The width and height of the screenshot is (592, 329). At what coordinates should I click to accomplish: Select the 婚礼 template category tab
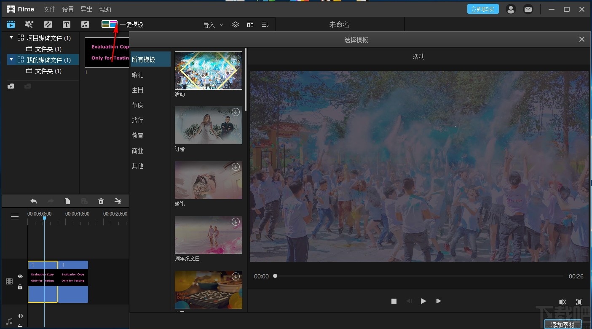[x=138, y=75]
